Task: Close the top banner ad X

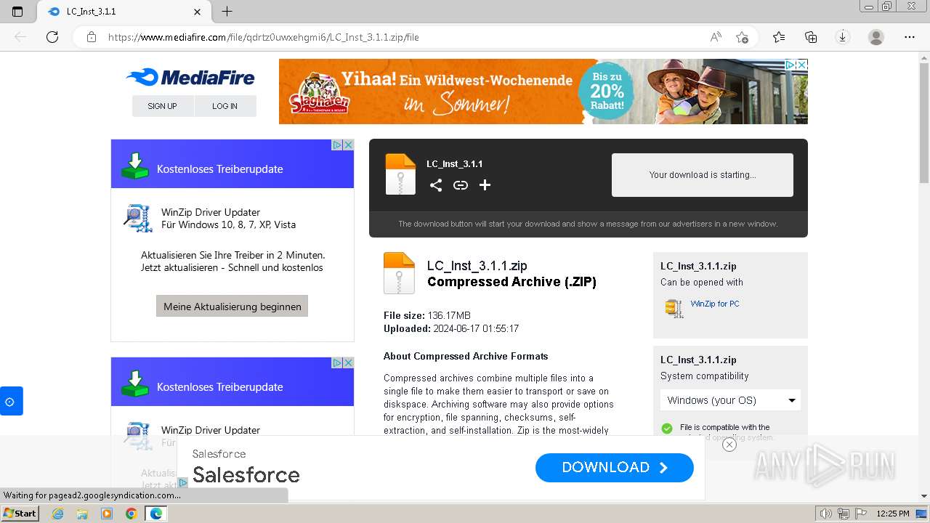Action: 802,65
